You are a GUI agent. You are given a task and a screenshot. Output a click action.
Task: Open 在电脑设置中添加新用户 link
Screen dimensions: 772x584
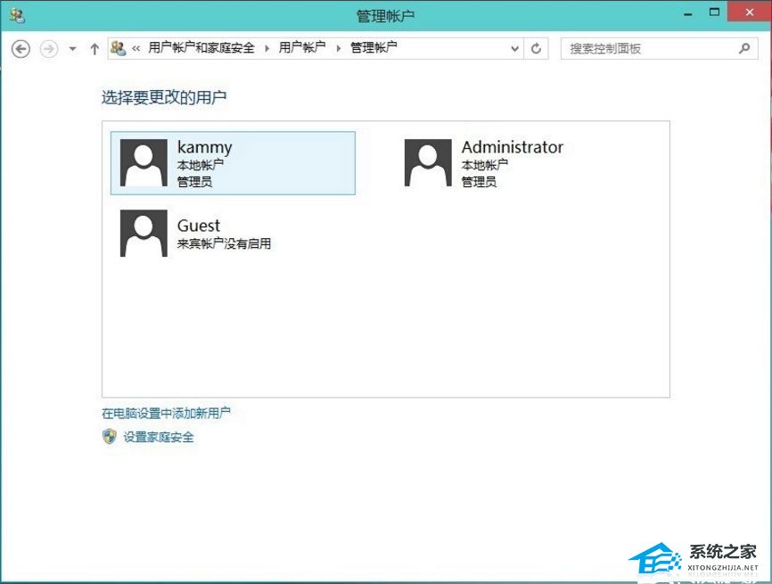pos(166,413)
